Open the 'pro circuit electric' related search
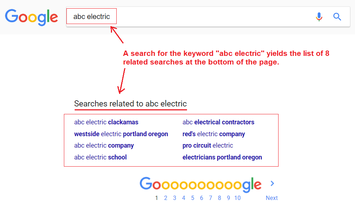355x215 pixels. coord(208,145)
